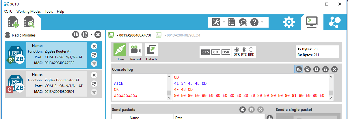Toggle the RTS radio button
This screenshot has width=348, height=119.
[x=244, y=49]
